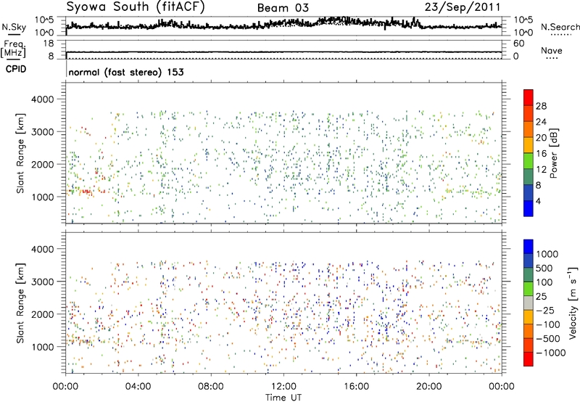Screen dimensions: 580x402
Task: Click the 'Nave' legend label
Action: coord(552,50)
